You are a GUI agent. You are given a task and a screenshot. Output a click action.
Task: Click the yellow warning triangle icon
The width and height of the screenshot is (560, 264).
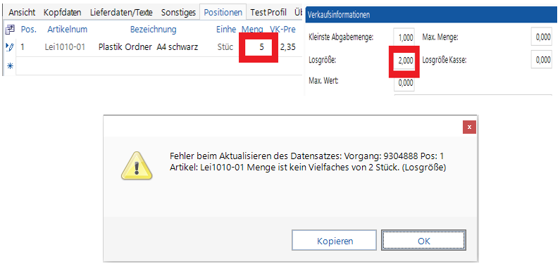pyautogui.click(x=137, y=165)
